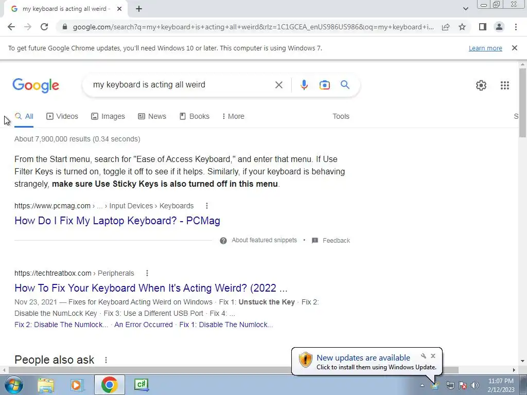Open the 'Fix 2: Disable The Numlock...' sitelink
This screenshot has height=395, width=527.
pyautogui.click(x=61, y=325)
